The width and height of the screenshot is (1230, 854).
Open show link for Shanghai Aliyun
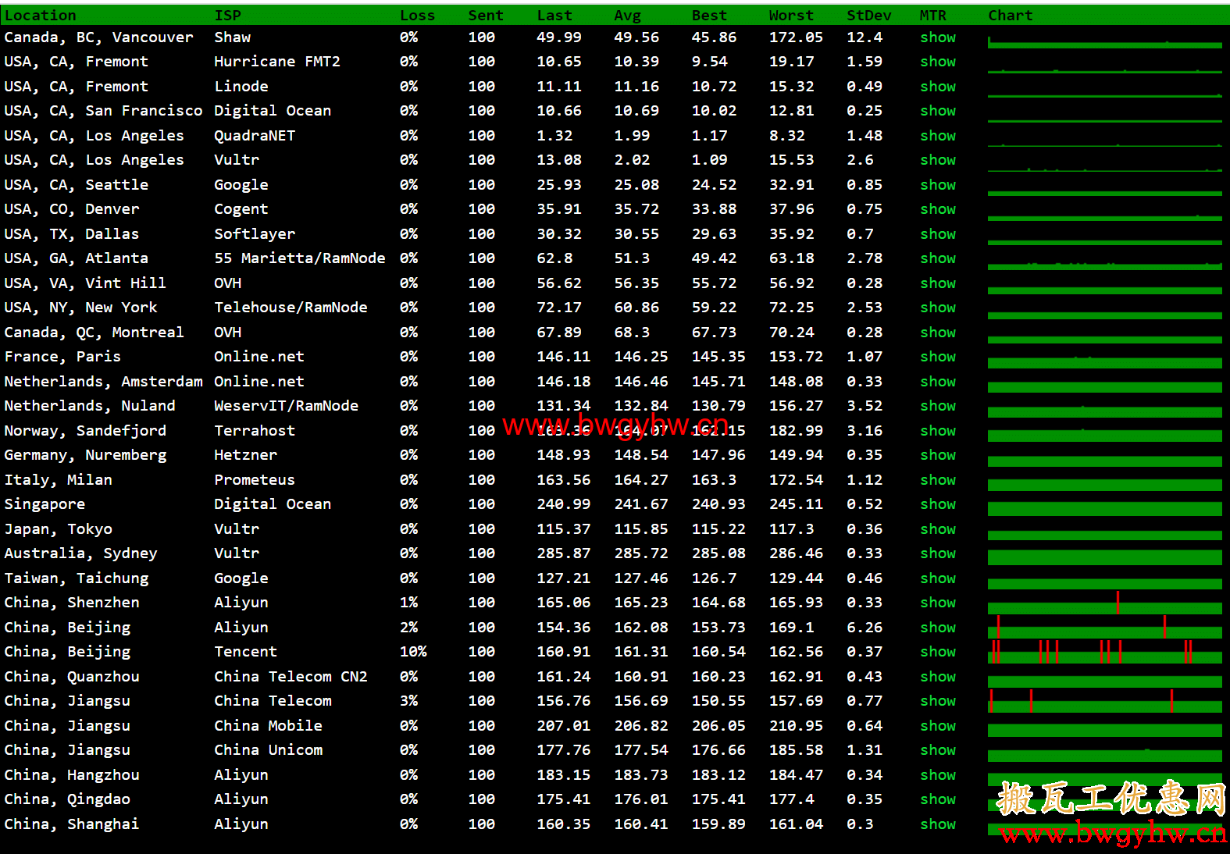[x=938, y=824]
